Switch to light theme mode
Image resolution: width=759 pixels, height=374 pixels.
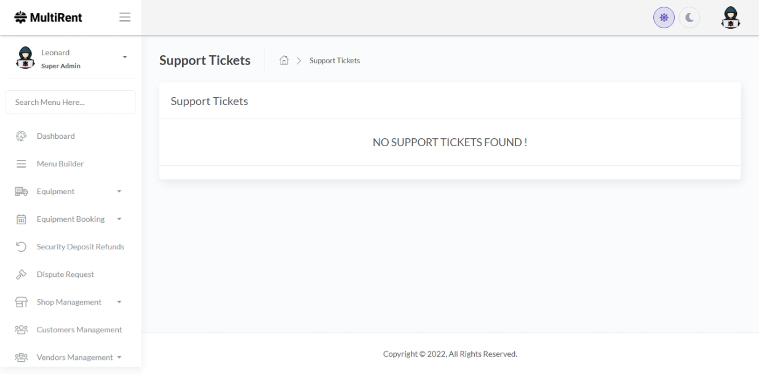coord(664,18)
